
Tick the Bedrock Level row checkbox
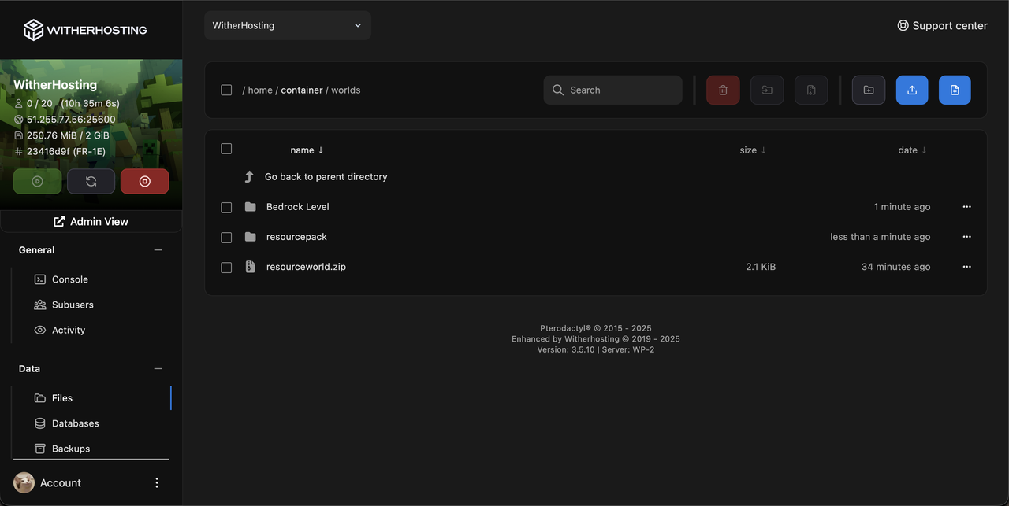point(226,208)
